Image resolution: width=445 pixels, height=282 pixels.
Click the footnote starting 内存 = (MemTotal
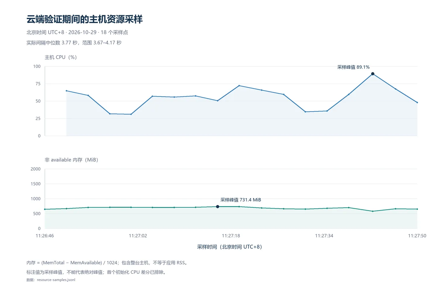[x=107, y=263]
